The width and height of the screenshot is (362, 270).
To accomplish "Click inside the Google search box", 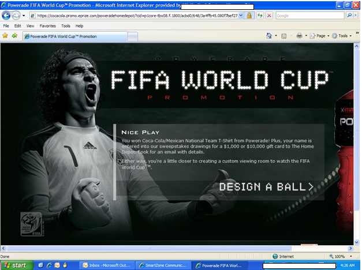I will click(x=309, y=16).
